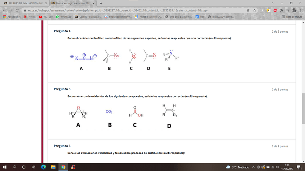Open the Lista de lectura panel

[292, 17]
